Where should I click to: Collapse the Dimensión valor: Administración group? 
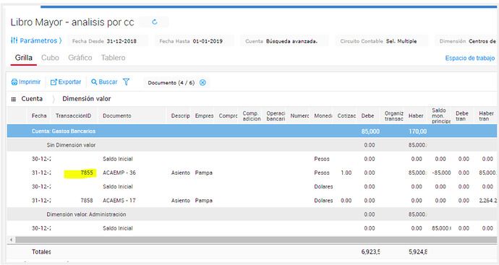coord(252,214)
